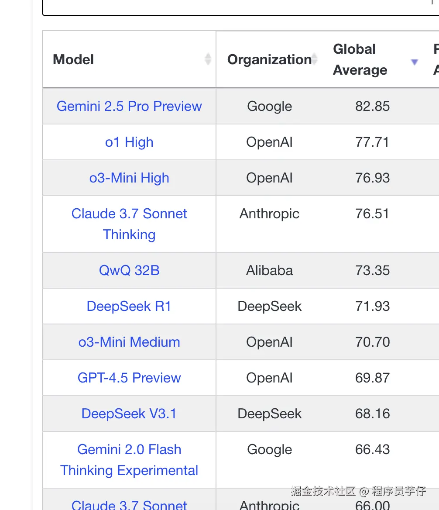Select the o3-Mini Medium link
The width and height of the screenshot is (439, 510).
click(129, 342)
